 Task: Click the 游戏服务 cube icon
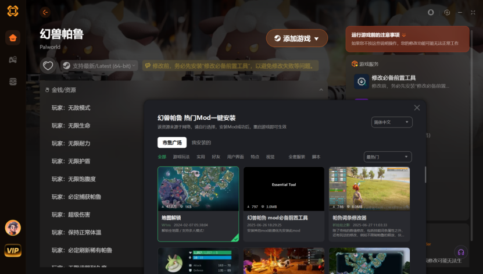[x=355, y=64]
